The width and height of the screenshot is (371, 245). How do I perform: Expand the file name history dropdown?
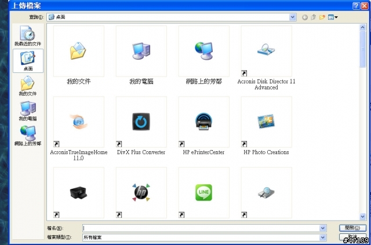coord(322,228)
